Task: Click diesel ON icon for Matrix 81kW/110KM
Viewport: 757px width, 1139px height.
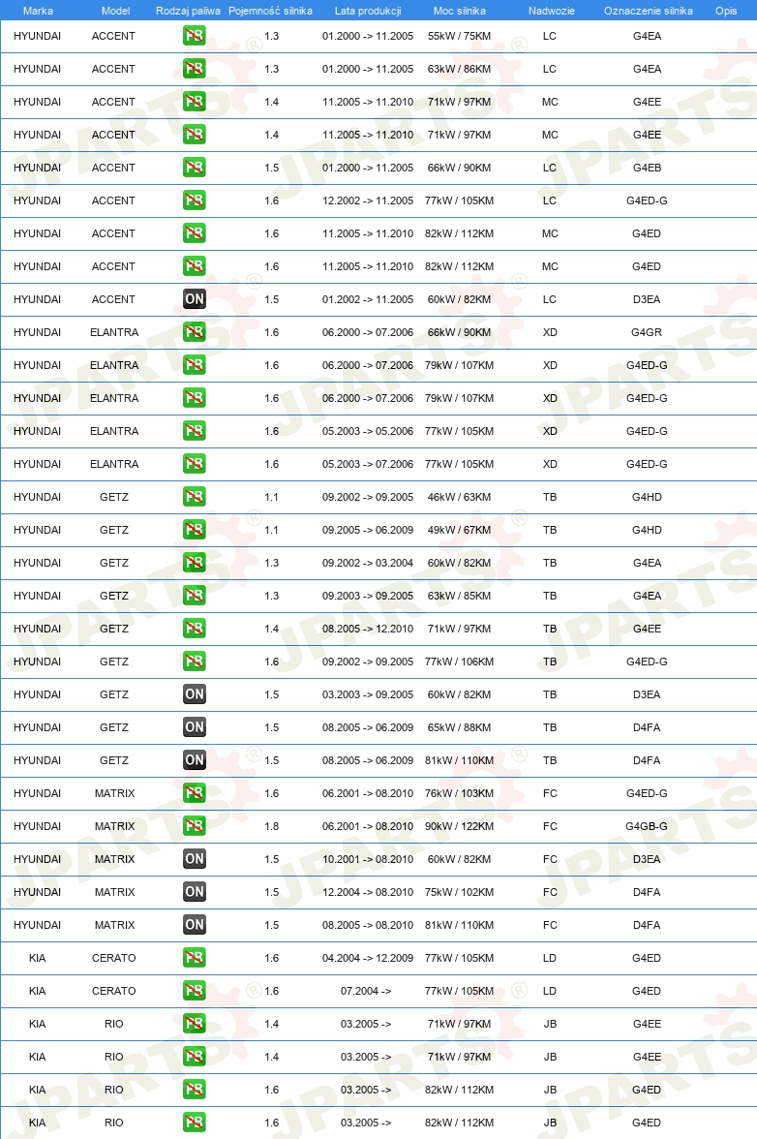Action: point(194,925)
